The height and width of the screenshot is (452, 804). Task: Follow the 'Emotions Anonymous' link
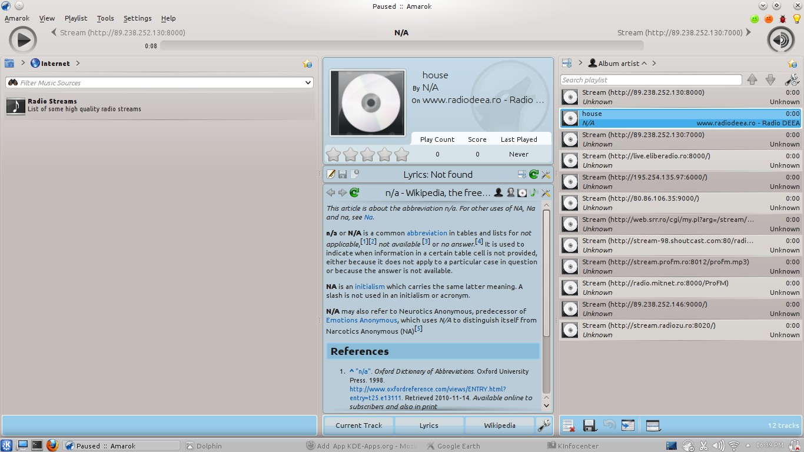click(362, 320)
